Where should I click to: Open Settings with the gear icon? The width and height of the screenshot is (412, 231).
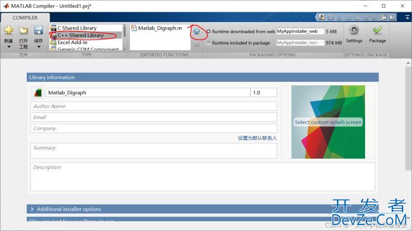pos(354,30)
